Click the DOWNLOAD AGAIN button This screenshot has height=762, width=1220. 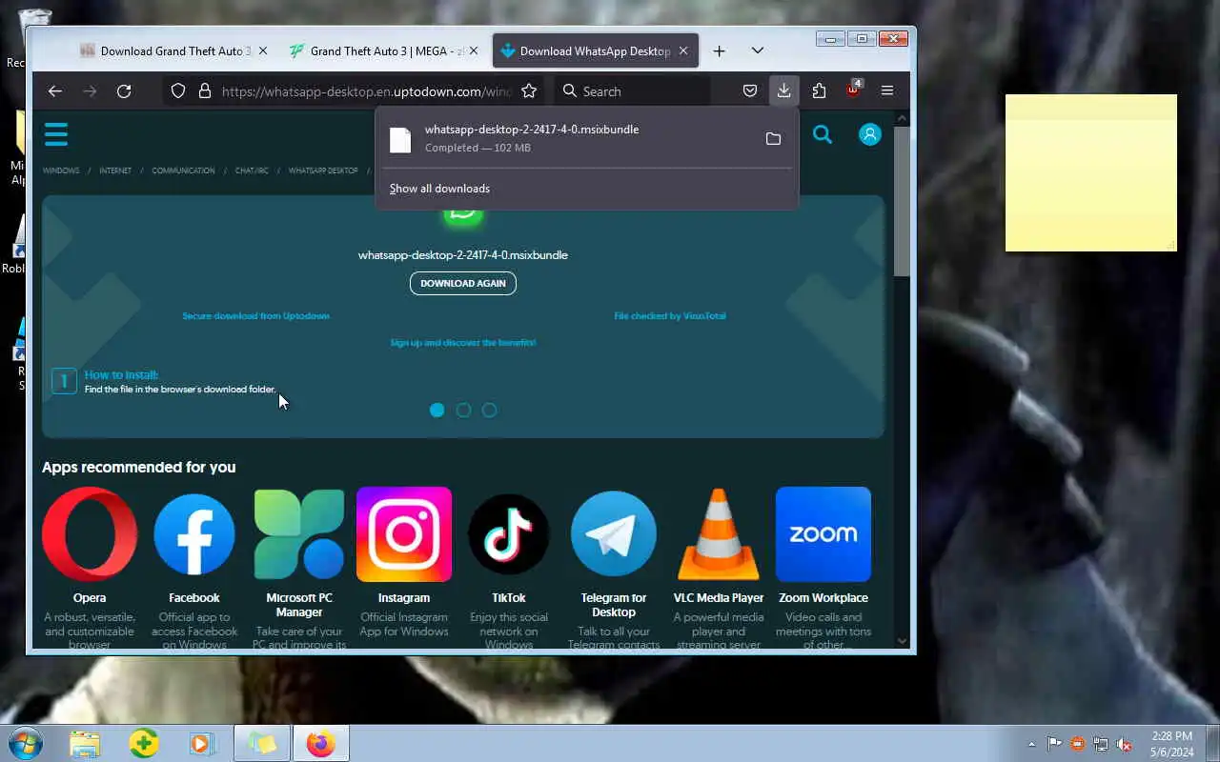pyautogui.click(x=463, y=283)
